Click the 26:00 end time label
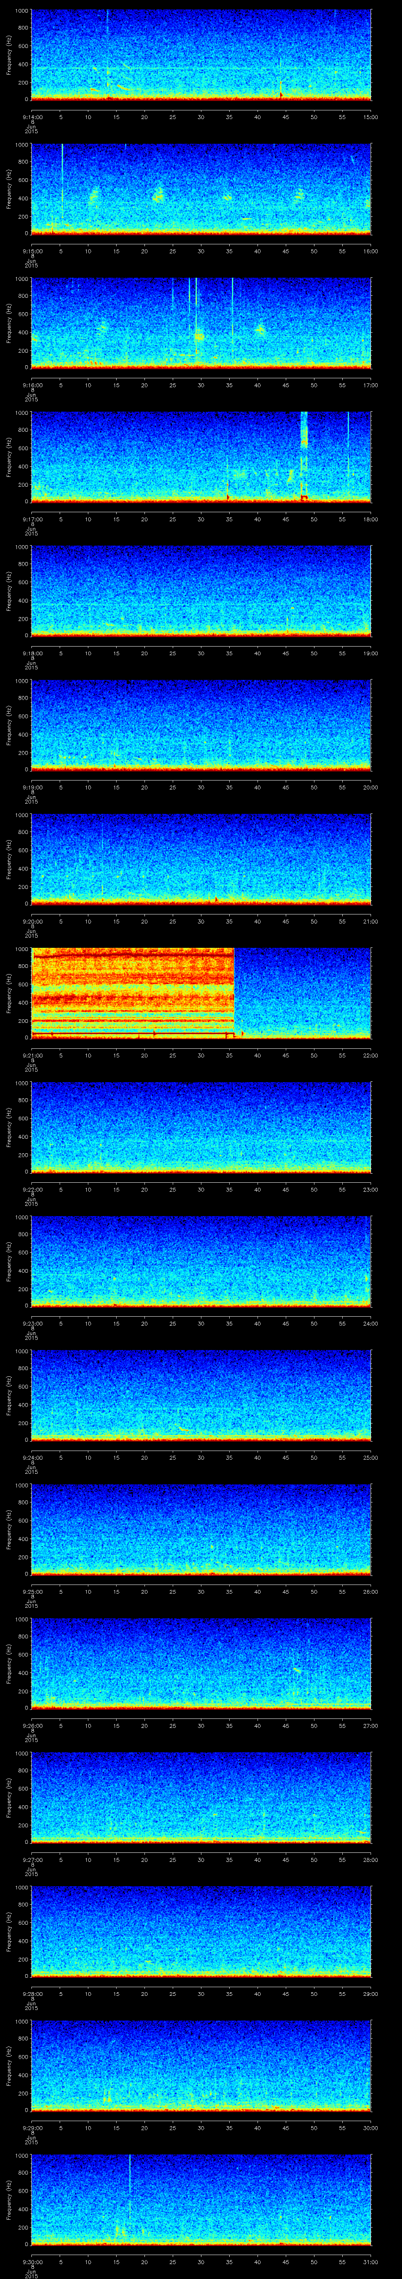 click(370, 1592)
